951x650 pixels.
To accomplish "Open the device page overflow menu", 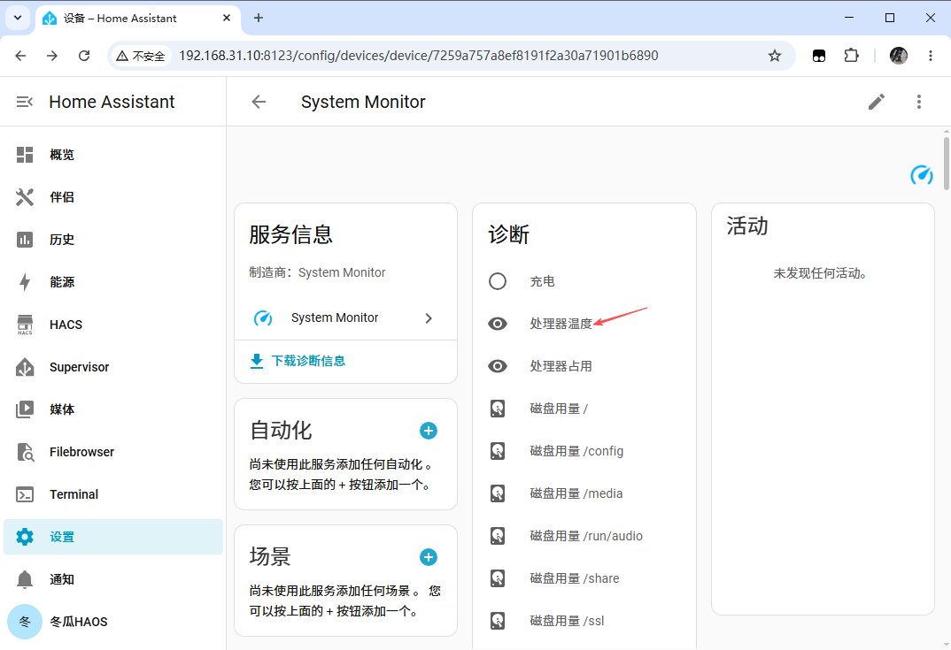I will click(x=919, y=102).
